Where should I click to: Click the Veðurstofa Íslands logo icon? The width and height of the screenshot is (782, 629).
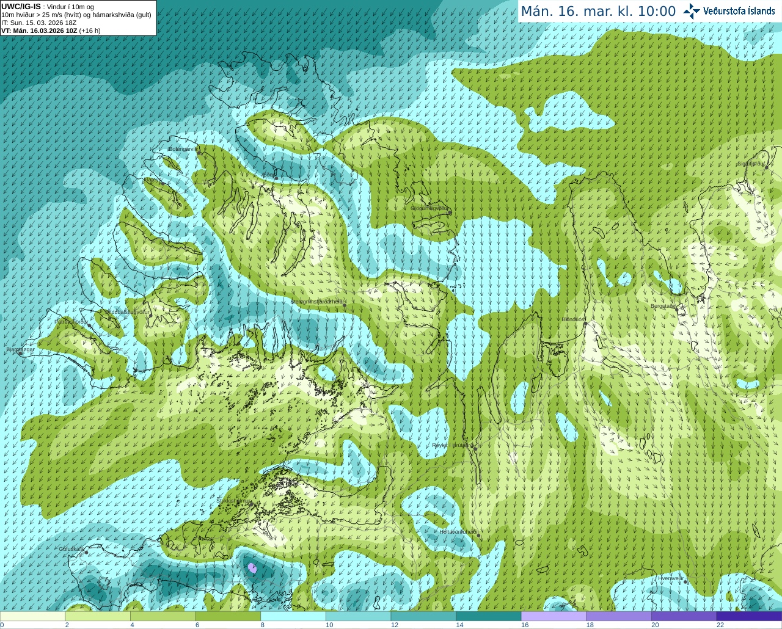click(x=692, y=11)
